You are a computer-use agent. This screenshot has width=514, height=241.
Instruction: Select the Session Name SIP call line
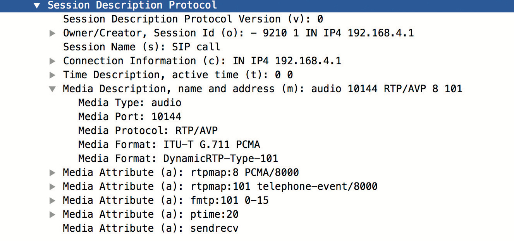(141, 47)
